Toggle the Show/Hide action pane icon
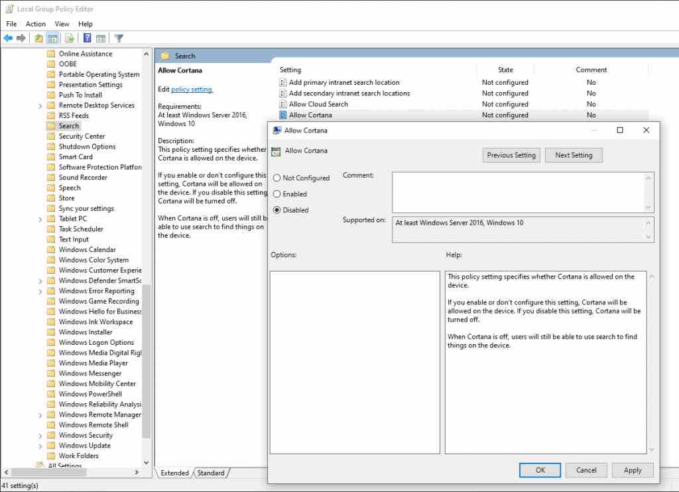This screenshot has height=492, width=679. 101,38
